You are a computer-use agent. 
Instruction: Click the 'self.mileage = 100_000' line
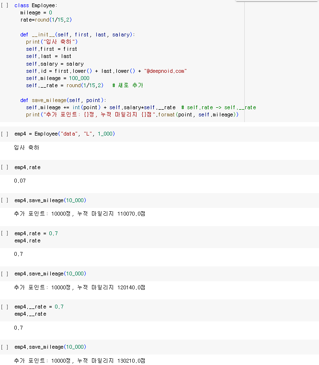tap(57, 78)
